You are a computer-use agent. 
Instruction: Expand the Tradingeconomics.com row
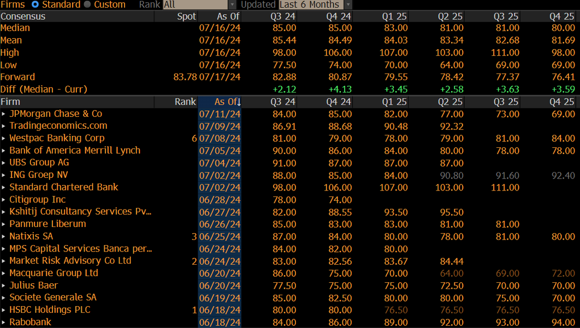3,126
